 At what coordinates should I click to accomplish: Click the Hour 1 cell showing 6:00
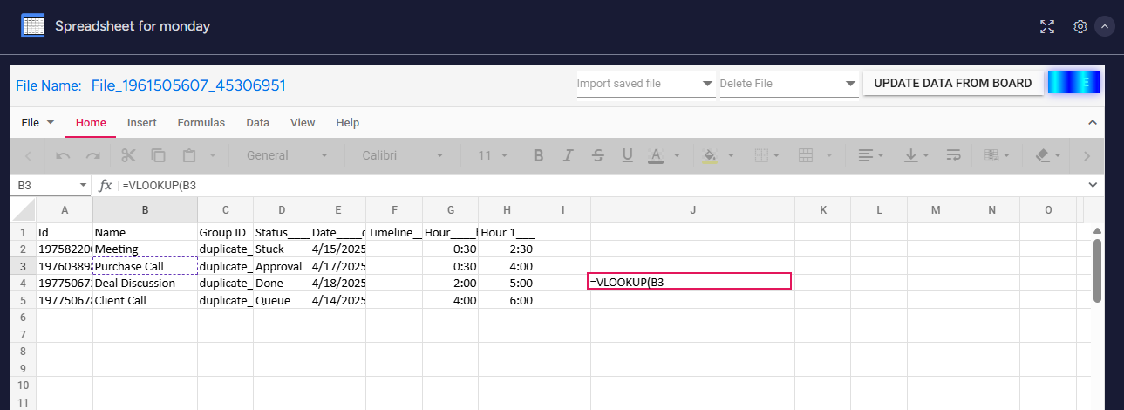point(507,300)
